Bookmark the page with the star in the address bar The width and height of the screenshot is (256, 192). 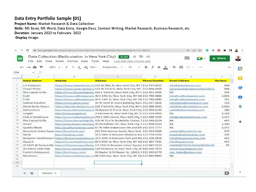200,50
